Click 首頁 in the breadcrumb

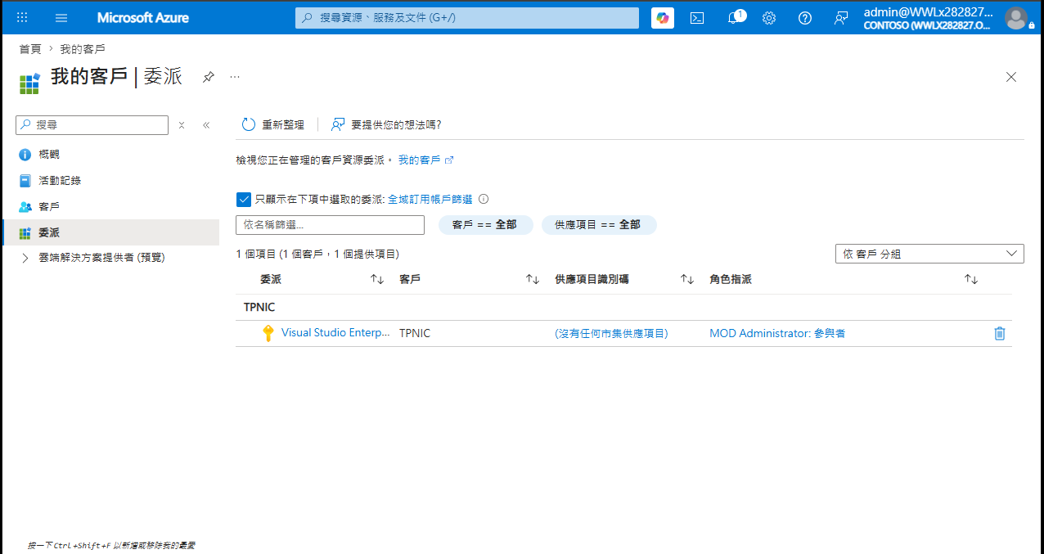click(30, 49)
